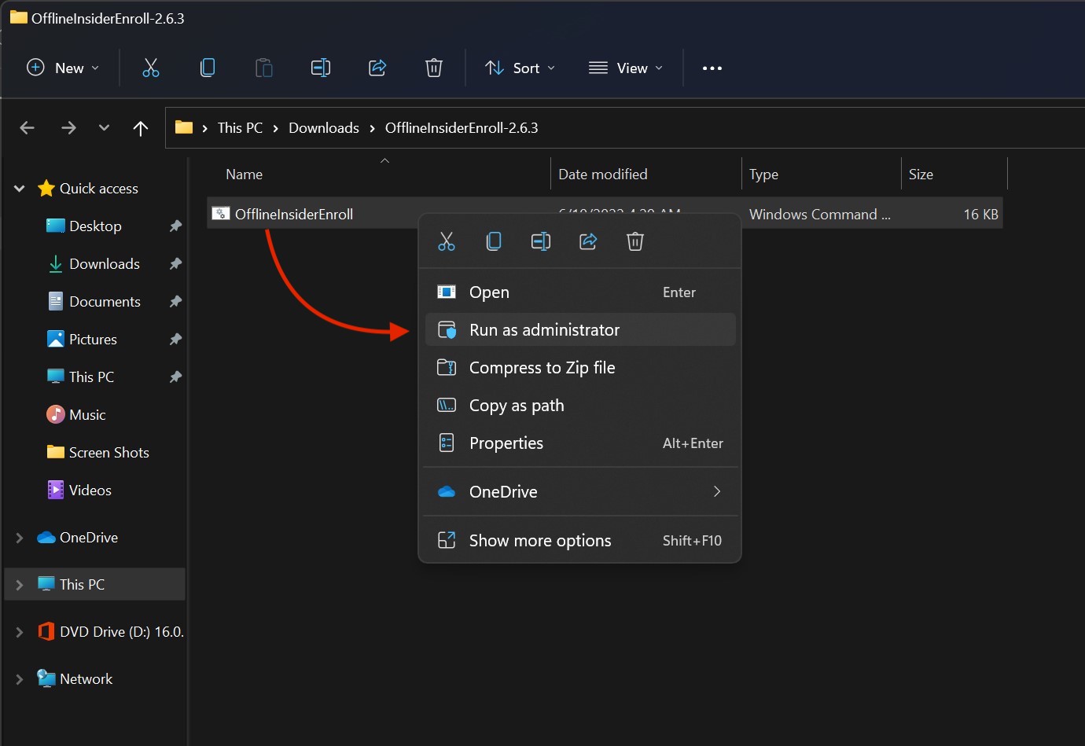Image resolution: width=1085 pixels, height=746 pixels.
Task: Click the Share icon in the top toolbar
Action: coord(377,68)
